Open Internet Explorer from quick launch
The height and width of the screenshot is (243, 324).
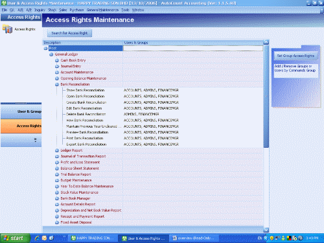click(37, 238)
